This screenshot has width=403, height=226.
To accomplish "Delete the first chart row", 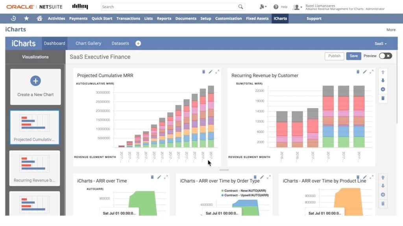I will click(383, 98).
